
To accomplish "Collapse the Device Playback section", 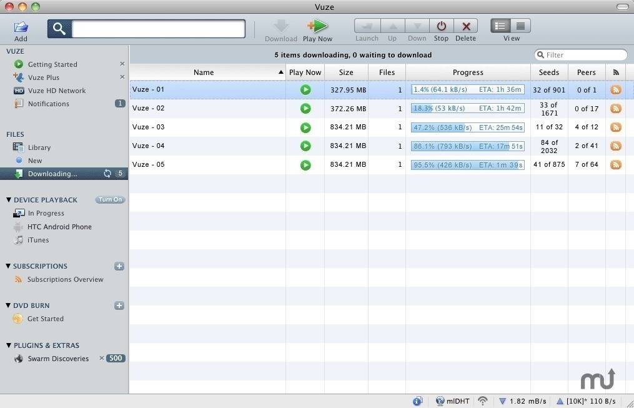I will tap(8, 200).
